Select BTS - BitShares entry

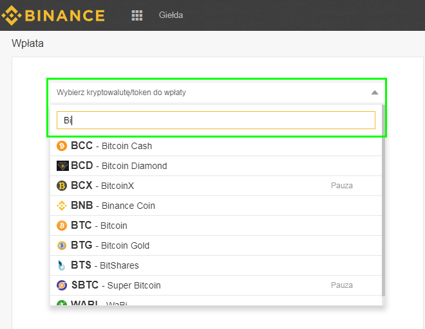216,265
